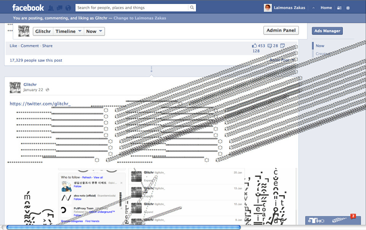Select Now in the right timeline navigation
Screen dimensions: 366x230
pyautogui.click(x=320, y=46)
